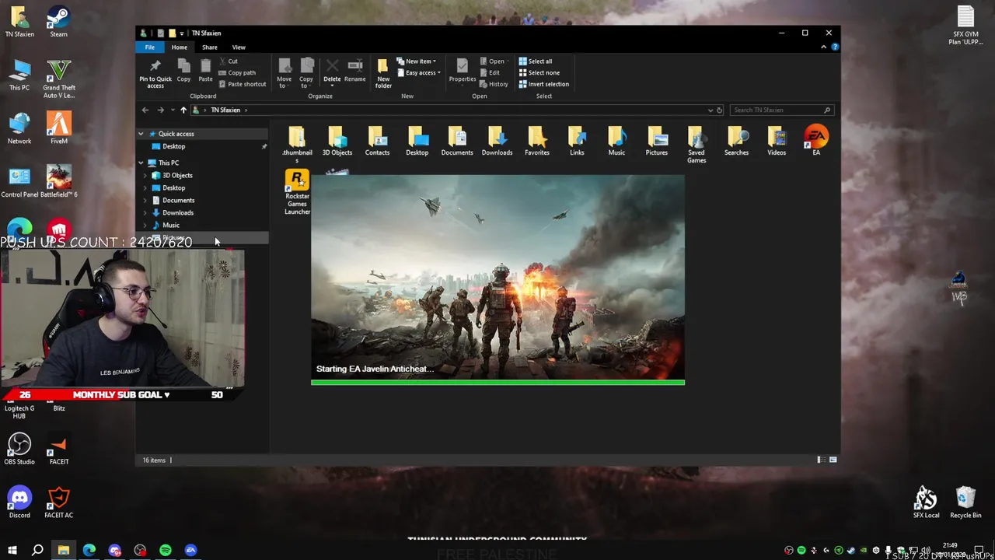
Task: Select the Saved Games folder
Action: pos(696,145)
